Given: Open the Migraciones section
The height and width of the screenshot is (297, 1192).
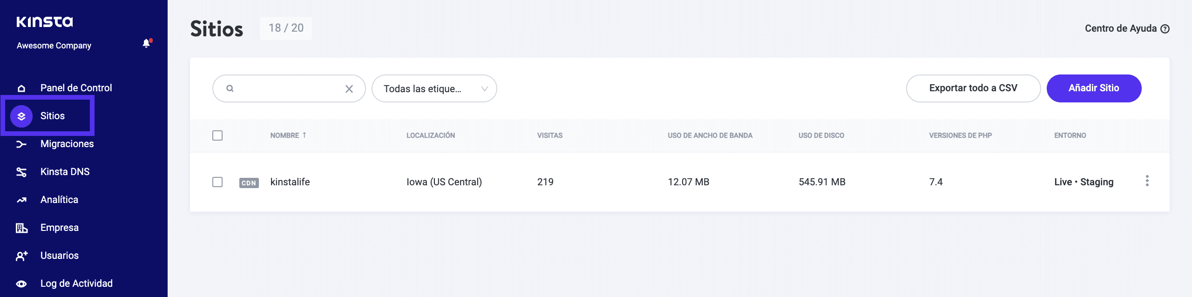Looking at the screenshot, I should click(x=68, y=143).
